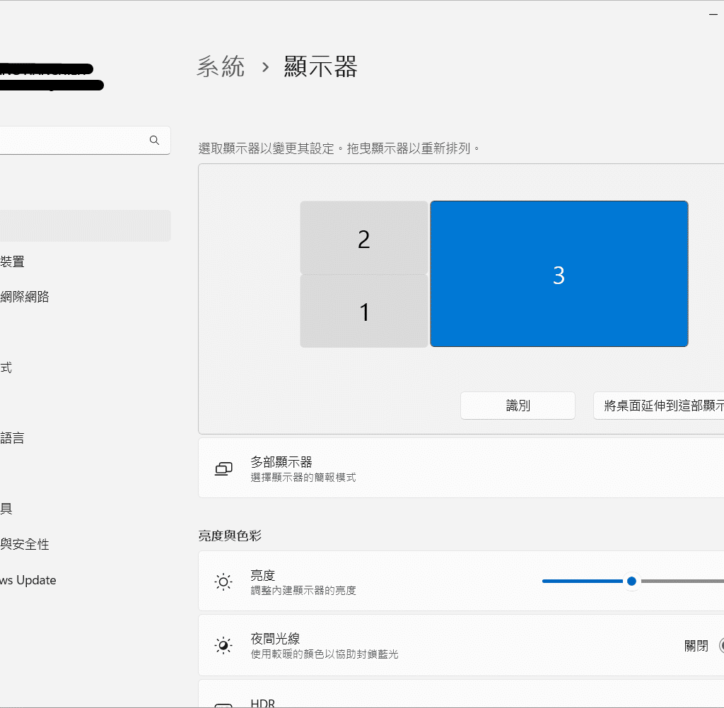The image size is (724, 708).
Task: Select display 1 in the arrangement
Action: coord(364,312)
